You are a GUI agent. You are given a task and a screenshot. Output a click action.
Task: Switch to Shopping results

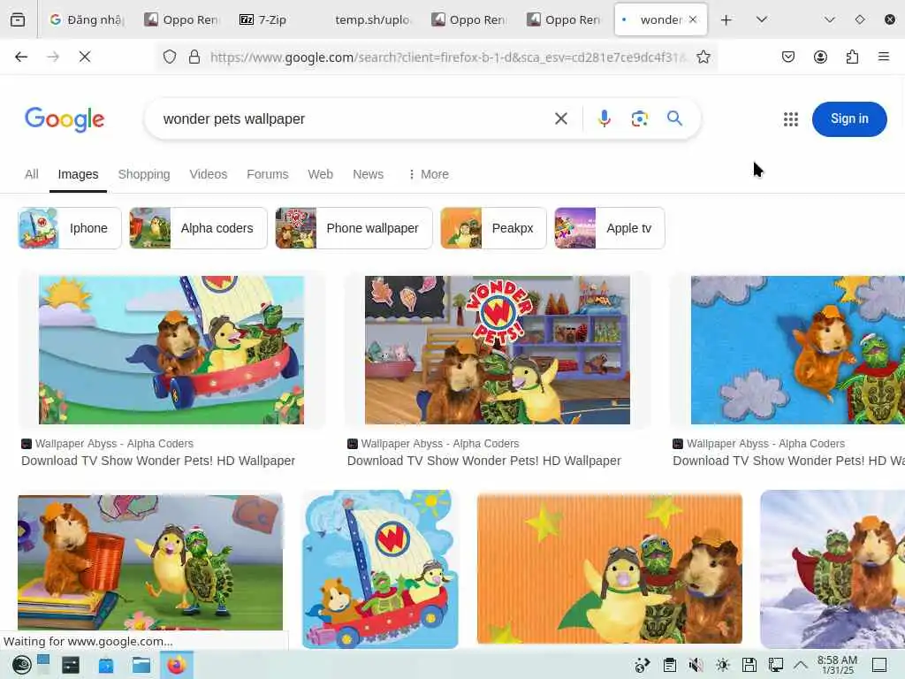pyautogui.click(x=144, y=174)
